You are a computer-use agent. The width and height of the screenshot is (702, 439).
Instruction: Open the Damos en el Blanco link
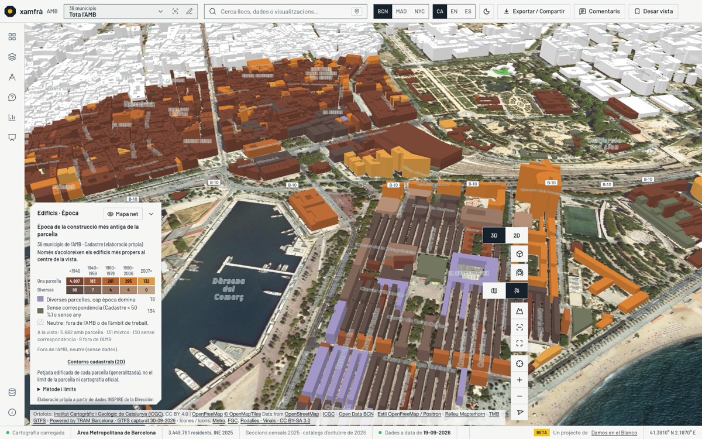tap(614, 433)
